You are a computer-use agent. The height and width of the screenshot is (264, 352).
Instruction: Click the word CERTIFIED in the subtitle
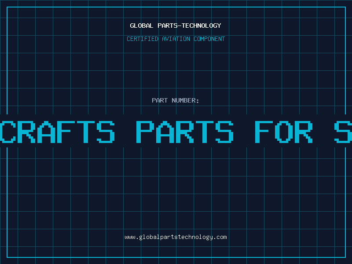[x=142, y=39]
